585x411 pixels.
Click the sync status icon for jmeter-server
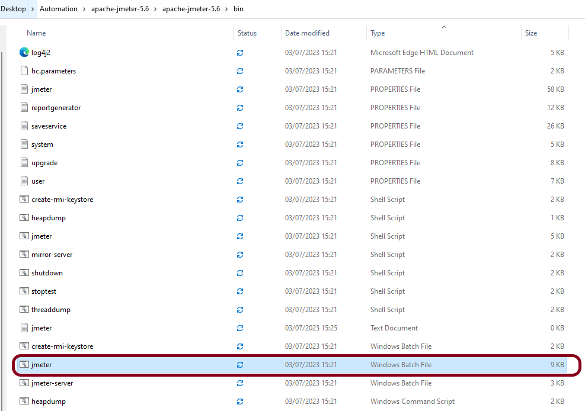pyautogui.click(x=240, y=383)
